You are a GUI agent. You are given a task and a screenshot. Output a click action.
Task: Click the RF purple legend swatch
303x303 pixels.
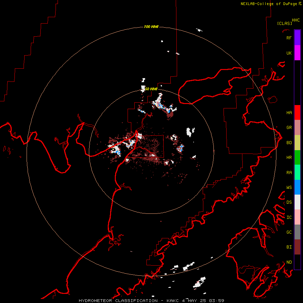[297, 38]
